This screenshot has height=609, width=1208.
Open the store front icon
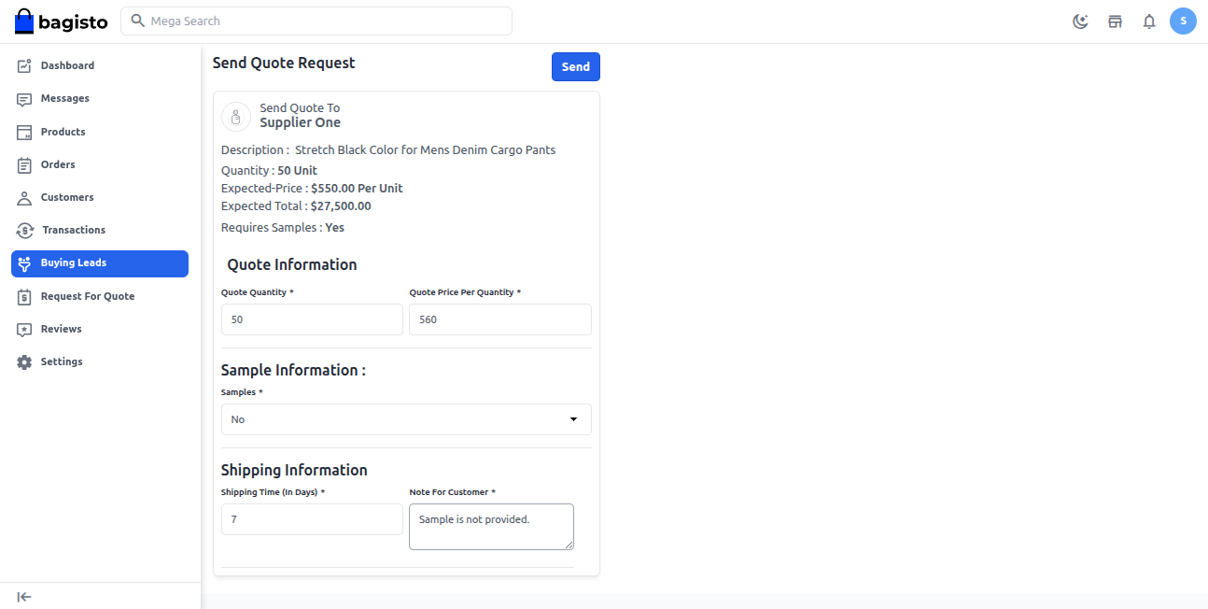pos(1115,21)
